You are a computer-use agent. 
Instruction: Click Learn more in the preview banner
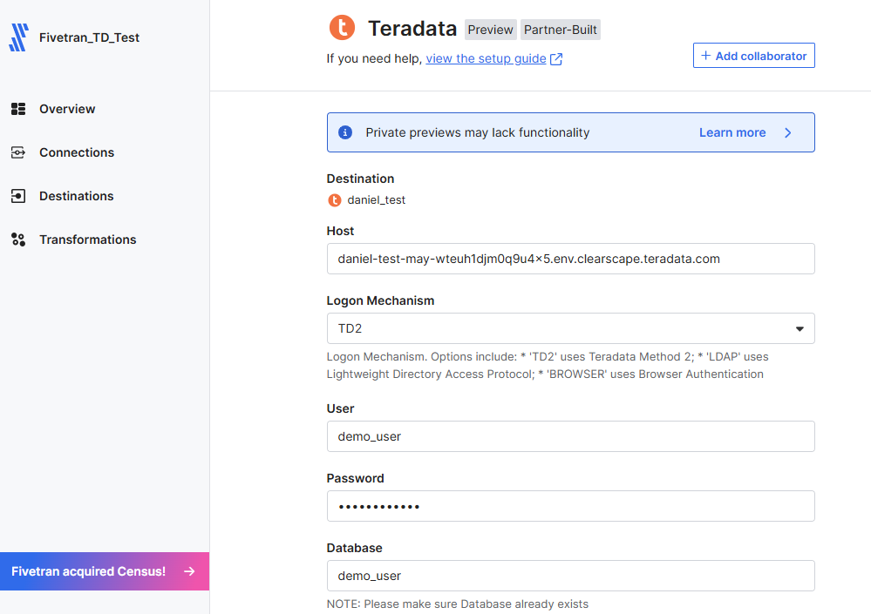(732, 132)
